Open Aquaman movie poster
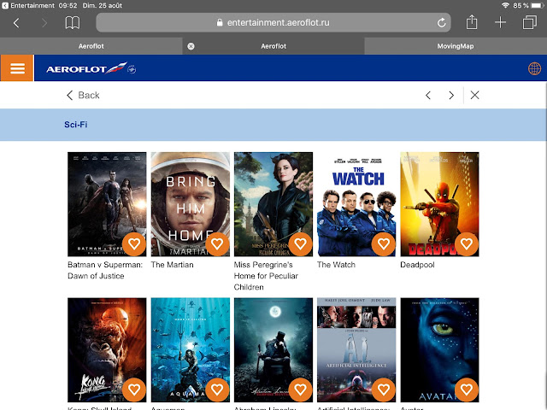This screenshot has height=410, width=547. click(190, 349)
